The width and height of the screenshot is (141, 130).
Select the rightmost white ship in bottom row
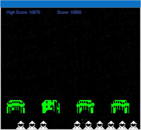tap(134, 125)
